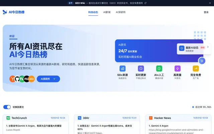Open the TechCrunch card title
The height and width of the screenshot is (134, 214).
pyautogui.click(x=19, y=118)
